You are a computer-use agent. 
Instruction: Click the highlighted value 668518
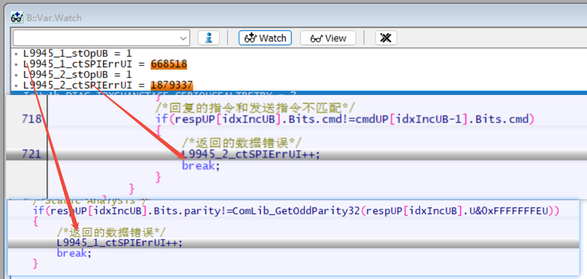[x=169, y=64]
